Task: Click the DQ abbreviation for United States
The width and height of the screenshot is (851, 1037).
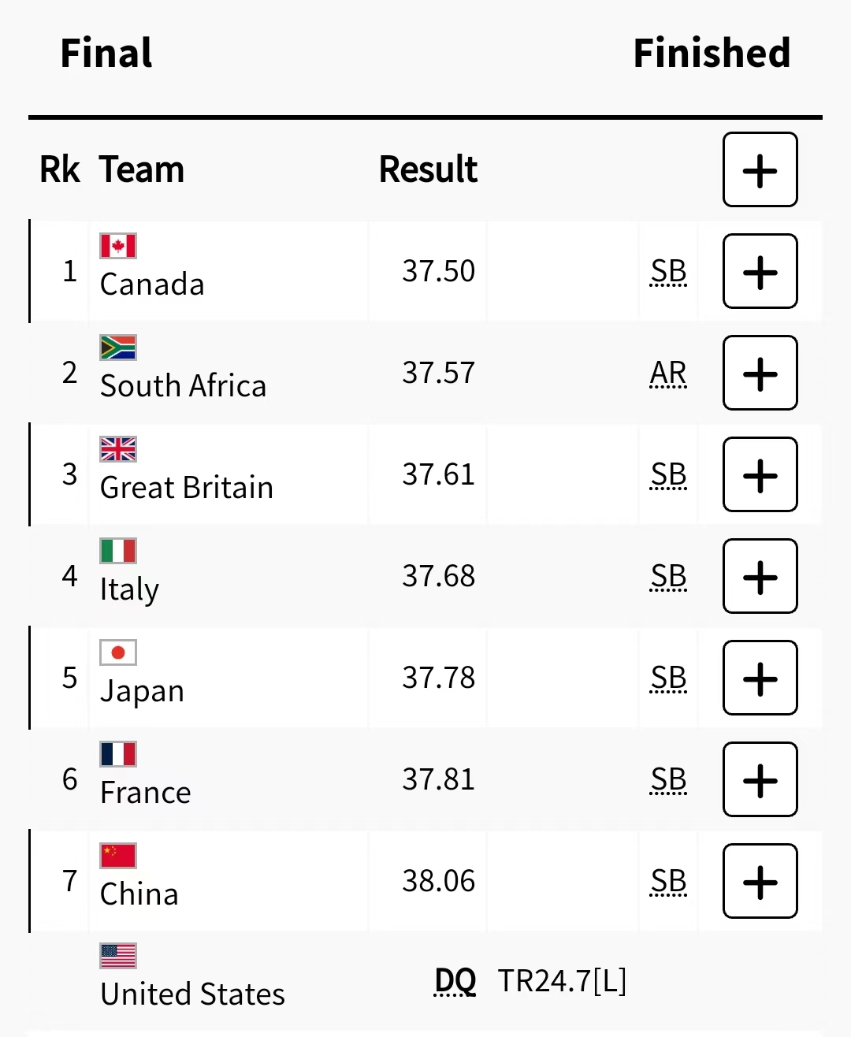Action: pyautogui.click(x=455, y=981)
